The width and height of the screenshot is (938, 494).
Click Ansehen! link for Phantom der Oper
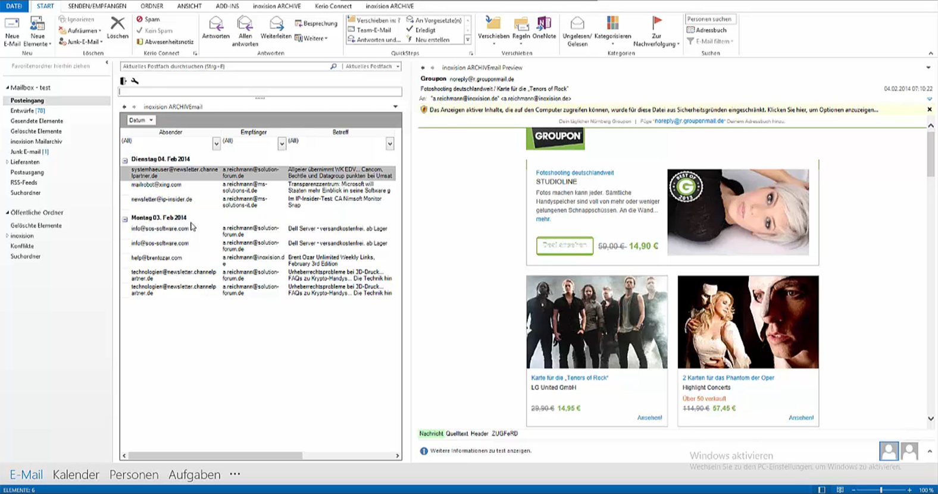point(801,418)
